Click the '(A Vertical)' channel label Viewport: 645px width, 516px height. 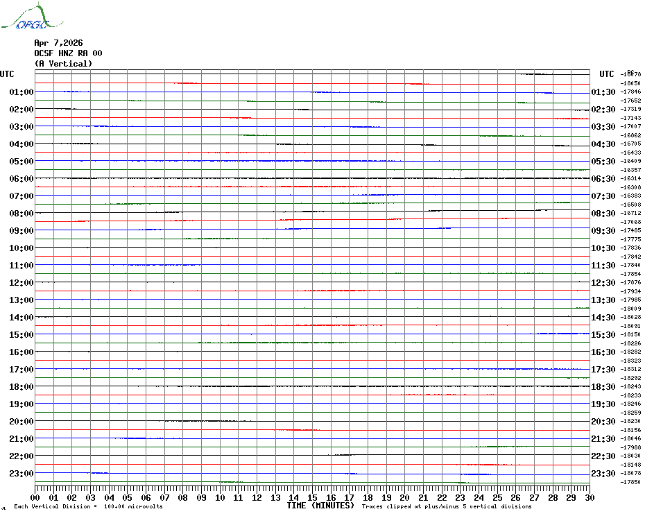[63, 64]
